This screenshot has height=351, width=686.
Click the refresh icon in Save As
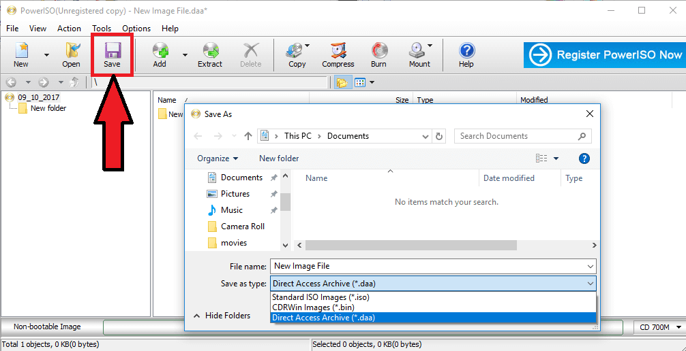click(x=439, y=137)
